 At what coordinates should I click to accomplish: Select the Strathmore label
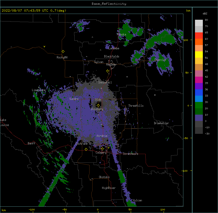pyautogui.click(x=130, y=154)
